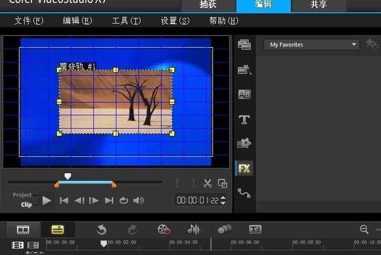Select the desert tree overlay clip
Viewport: 381px width, 255px height.
pyautogui.click(x=116, y=101)
